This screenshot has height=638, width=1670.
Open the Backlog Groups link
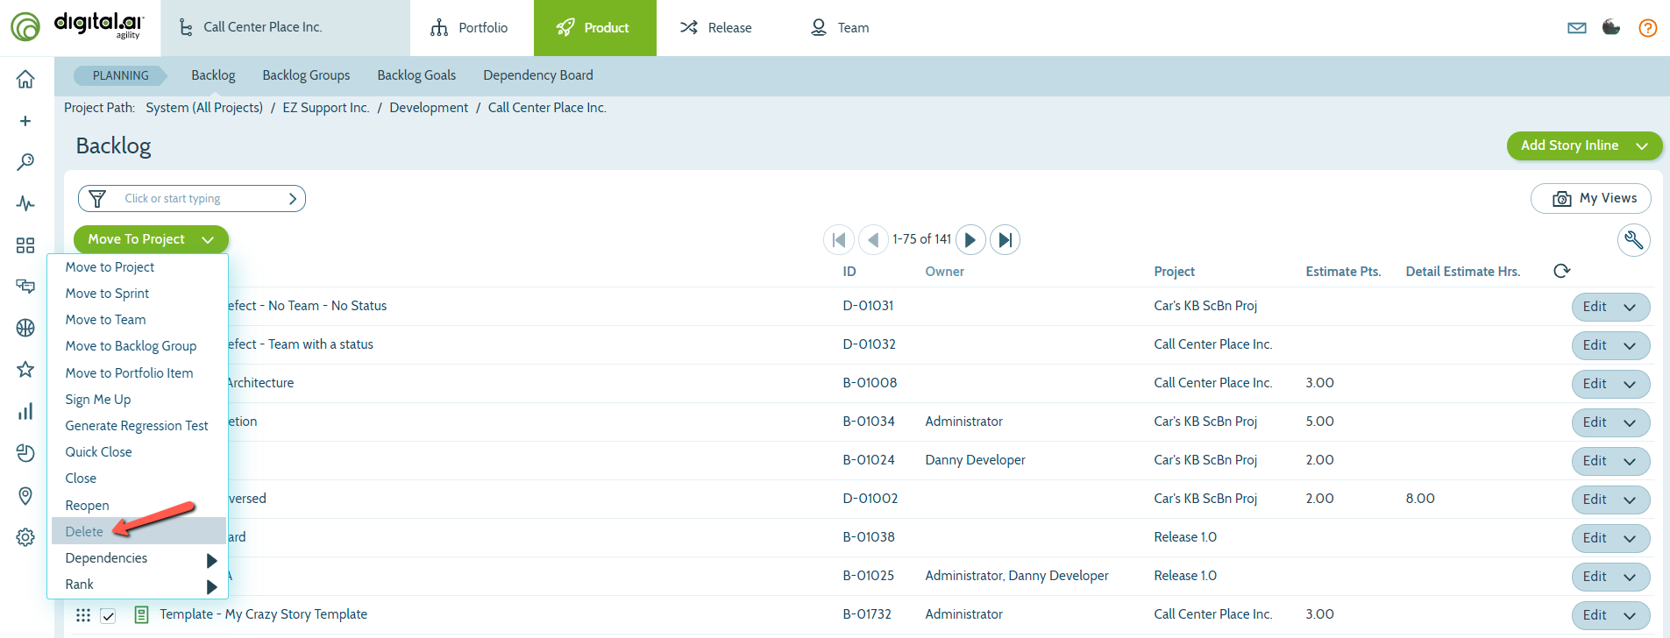pyautogui.click(x=306, y=75)
